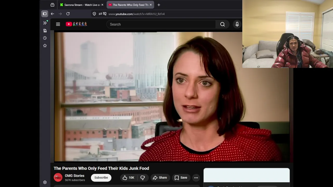The image size is (333, 187).
Task: Open the synced tabs sidebar icon
Action: tap(45, 30)
